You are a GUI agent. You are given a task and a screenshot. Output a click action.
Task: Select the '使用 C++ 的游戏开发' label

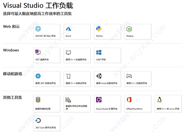(137, 83)
